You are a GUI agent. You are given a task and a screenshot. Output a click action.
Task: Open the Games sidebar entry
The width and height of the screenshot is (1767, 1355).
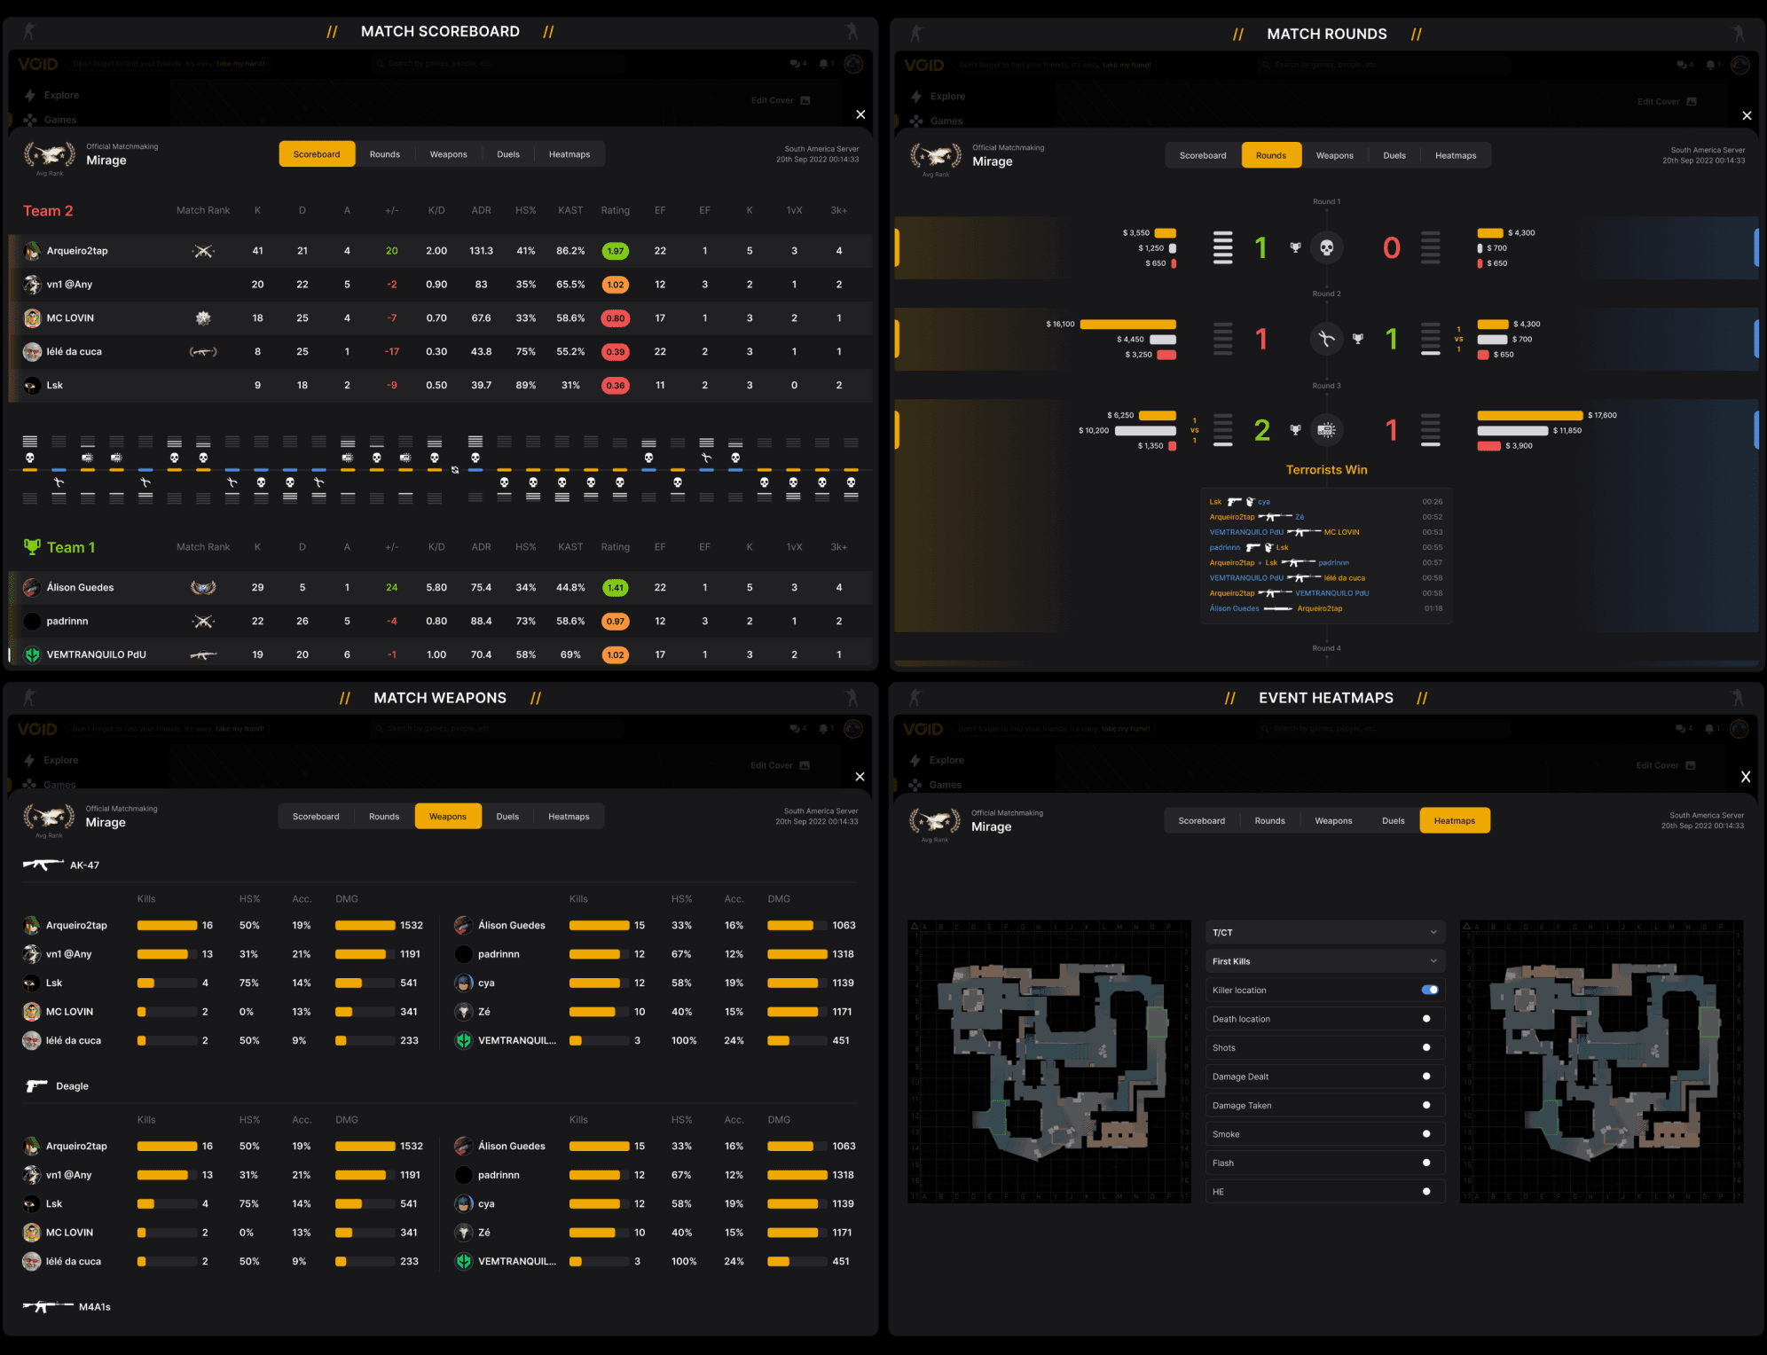tap(59, 119)
